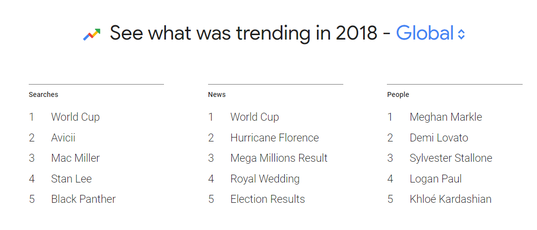
Task: Open the Mac Miller search trend
Action: (x=75, y=158)
